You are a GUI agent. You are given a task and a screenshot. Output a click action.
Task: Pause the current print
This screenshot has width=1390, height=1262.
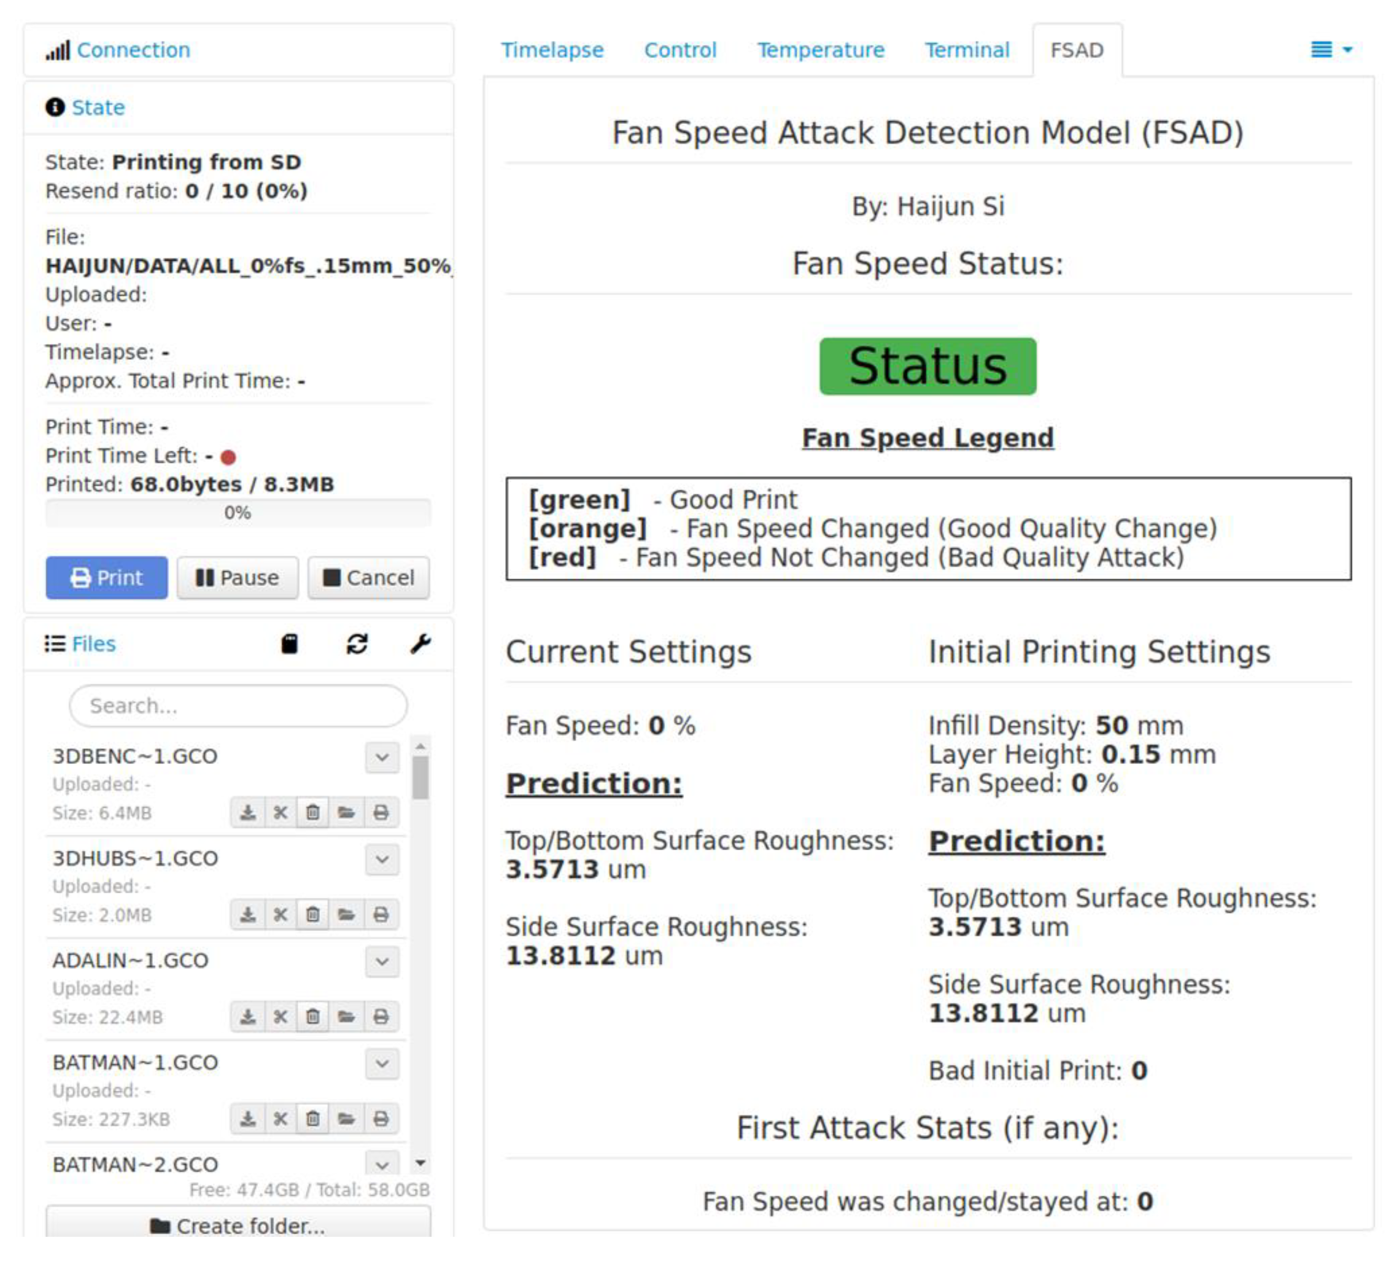237,577
